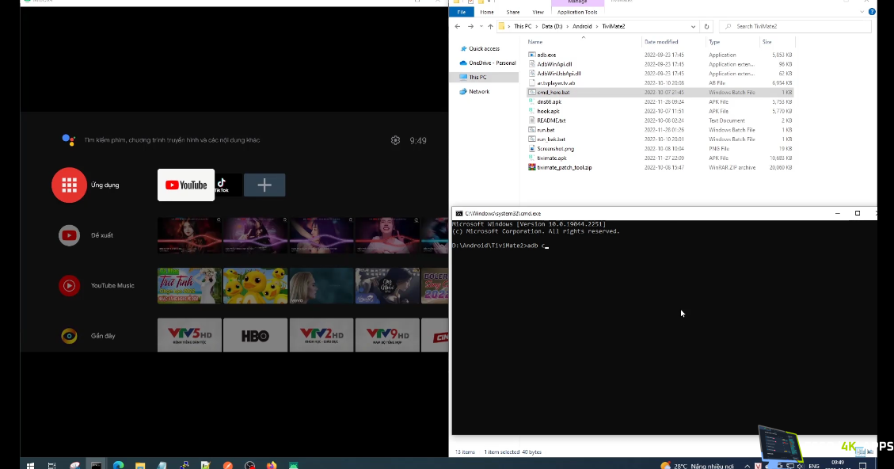Click the YouTube Music row icon
The width and height of the screenshot is (894, 469).
pos(69,285)
